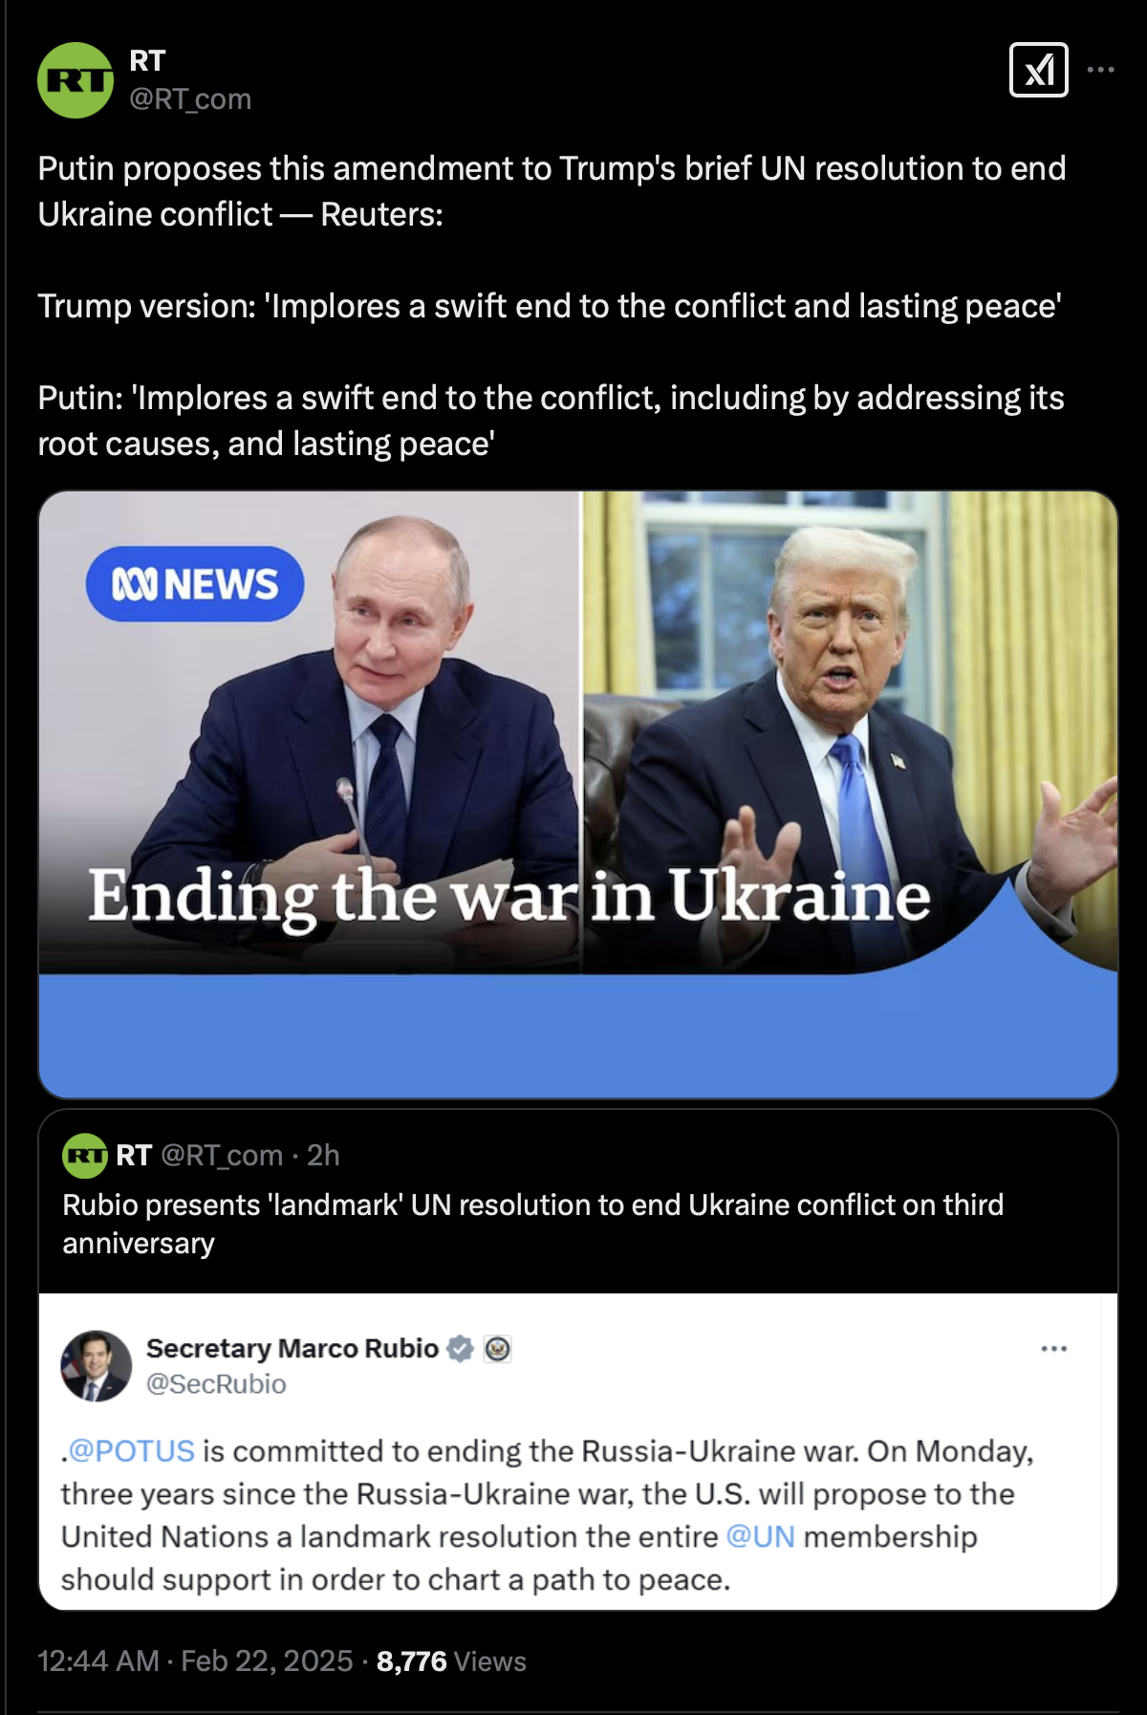Click the 2h timestamp on quoted post
Image resolution: width=1147 pixels, height=1715 pixels.
click(323, 1156)
